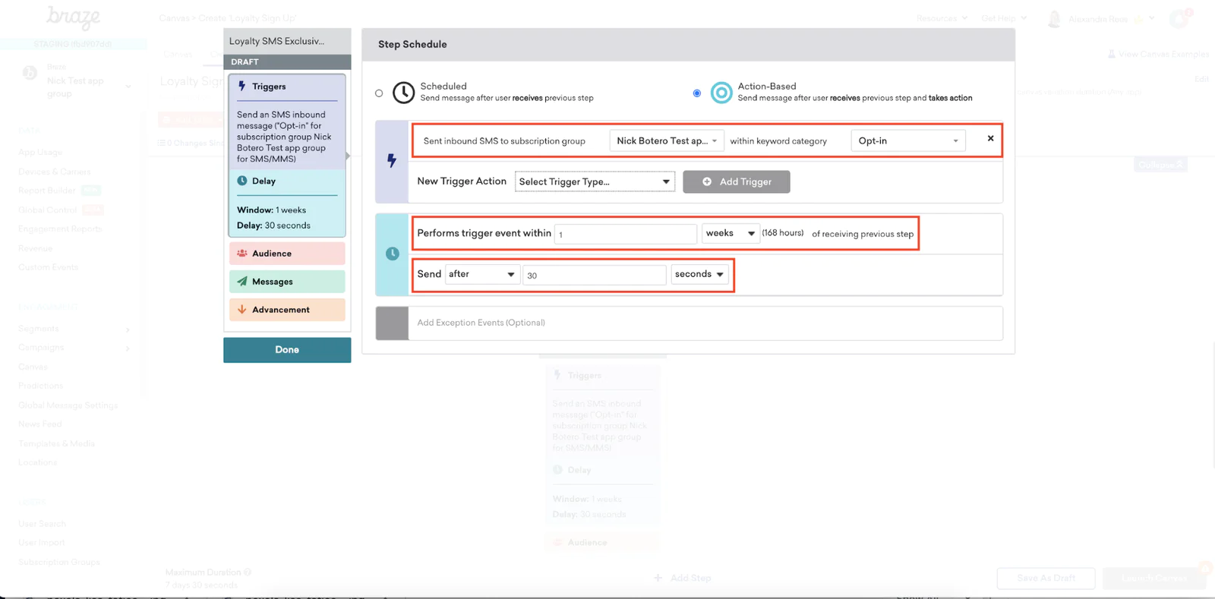Open the Advancement section in step panel
1215x599 pixels.
[287, 310]
